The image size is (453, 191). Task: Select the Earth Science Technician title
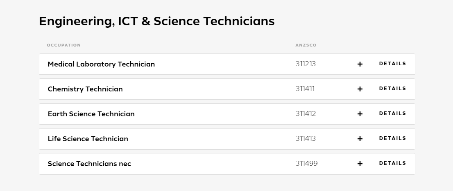click(91, 114)
